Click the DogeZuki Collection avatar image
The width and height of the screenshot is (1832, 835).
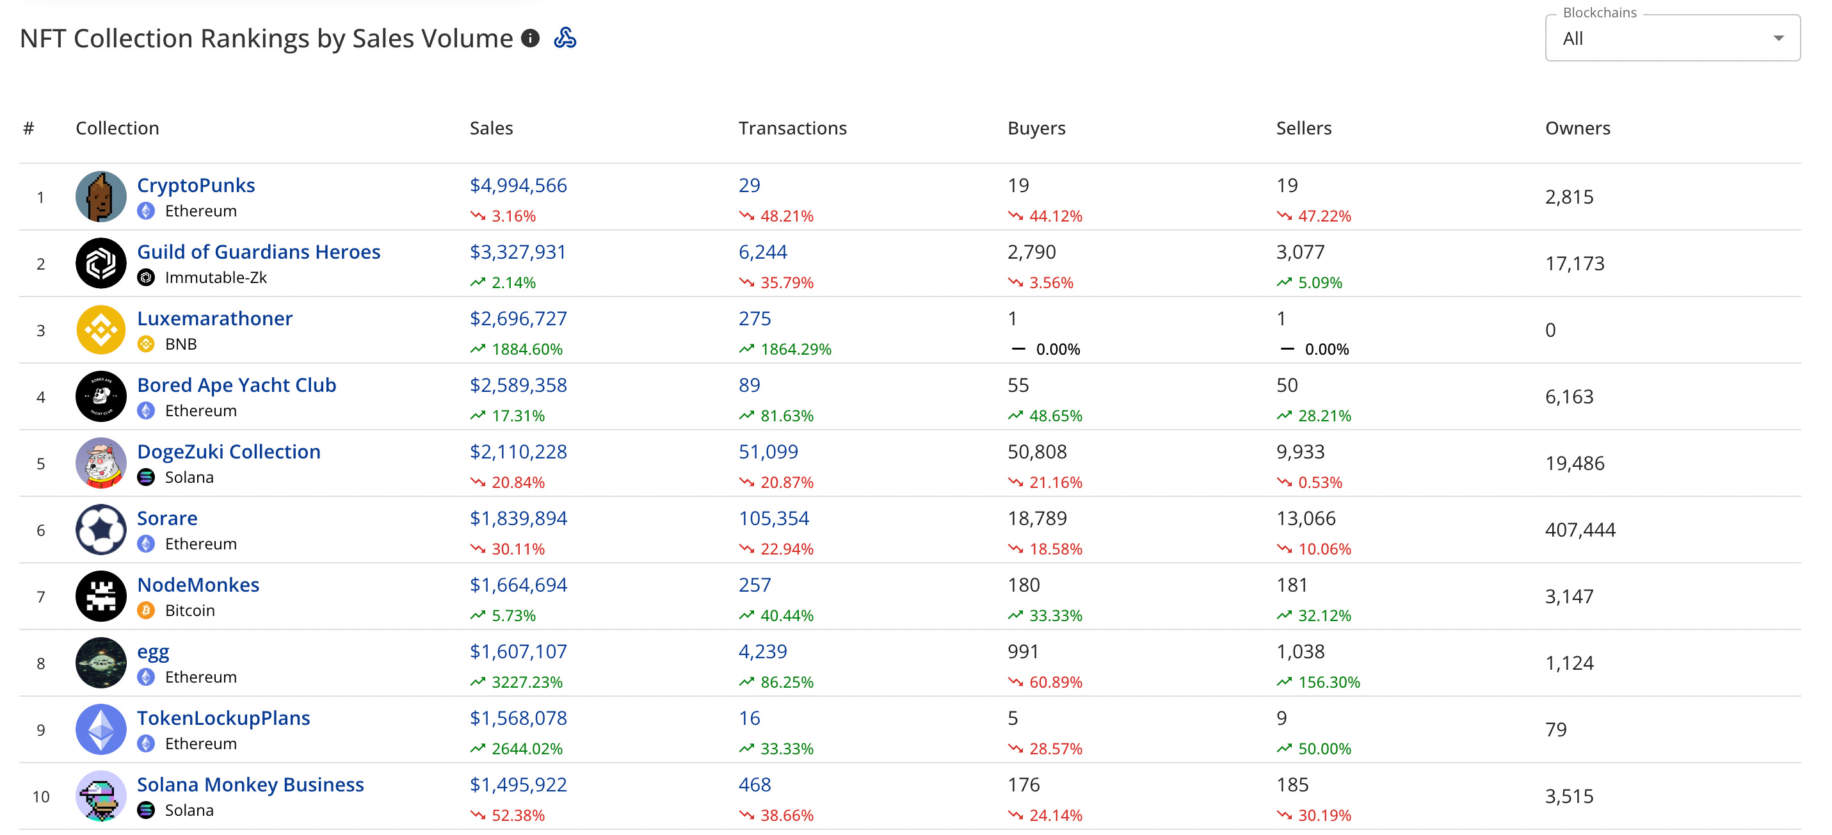100,463
